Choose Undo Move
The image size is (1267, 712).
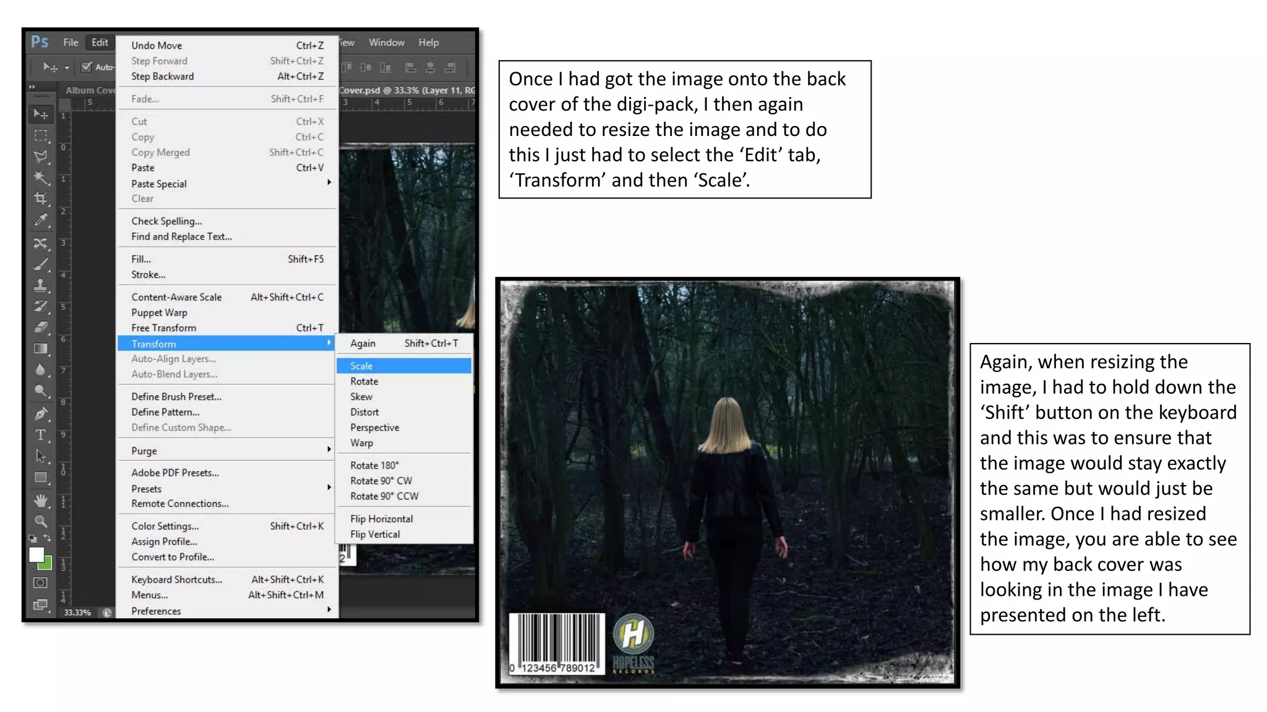coord(226,46)
